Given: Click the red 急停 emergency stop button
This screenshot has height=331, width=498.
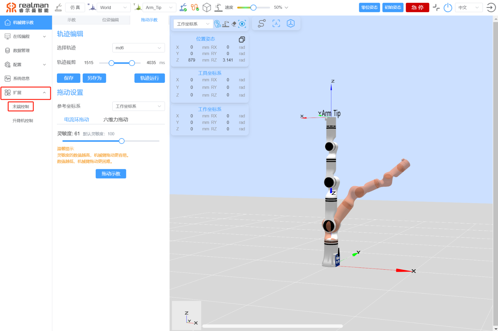Looking at the screenshot, I should pyautogui.click(x=417, y=8).
